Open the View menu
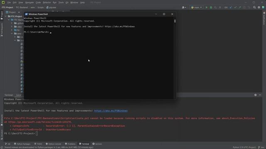Screen dimensions: 266x149 coord(21,2)
